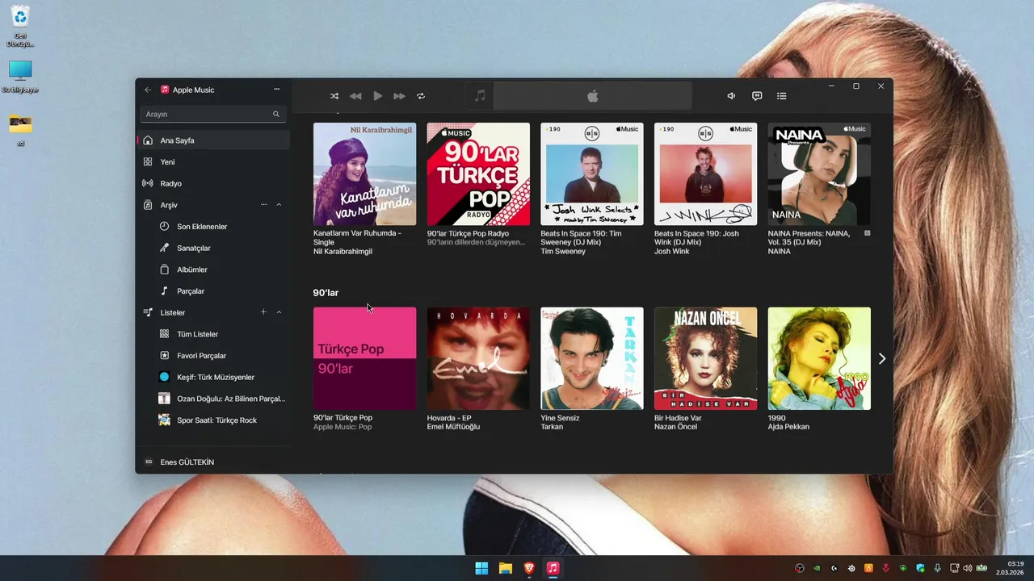Open NAINA Presents Vol. 35 cover
1034x581 pixels.
pyautogui.click(x=819, y=173)
